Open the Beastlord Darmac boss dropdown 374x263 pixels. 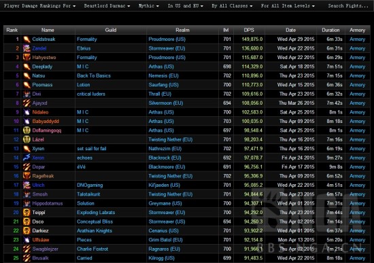(107, 5)
